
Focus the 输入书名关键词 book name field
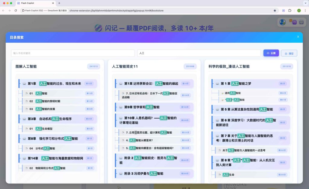point(73,53)
